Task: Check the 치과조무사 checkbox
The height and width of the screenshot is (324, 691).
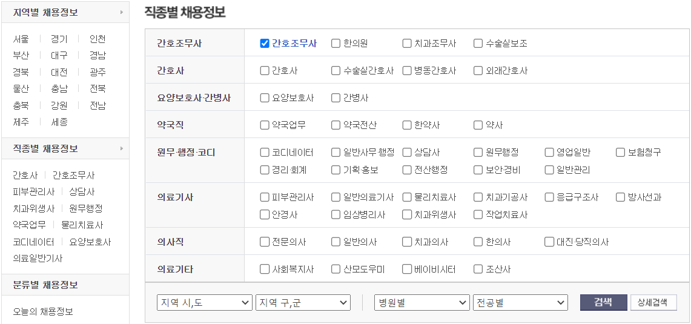Action: (407, 43)
